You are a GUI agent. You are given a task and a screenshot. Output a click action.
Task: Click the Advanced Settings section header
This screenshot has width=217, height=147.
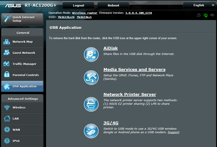[23, 99]
